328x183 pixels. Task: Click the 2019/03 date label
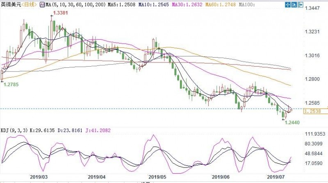coord(39,177)
